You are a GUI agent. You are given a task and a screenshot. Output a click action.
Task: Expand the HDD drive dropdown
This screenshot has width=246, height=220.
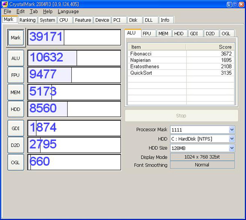coord(232,139)
